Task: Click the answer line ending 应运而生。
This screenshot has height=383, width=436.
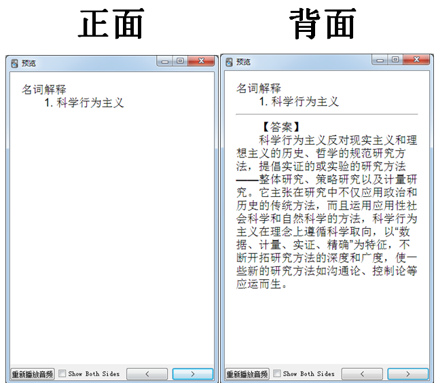Action: click(261, 284)
